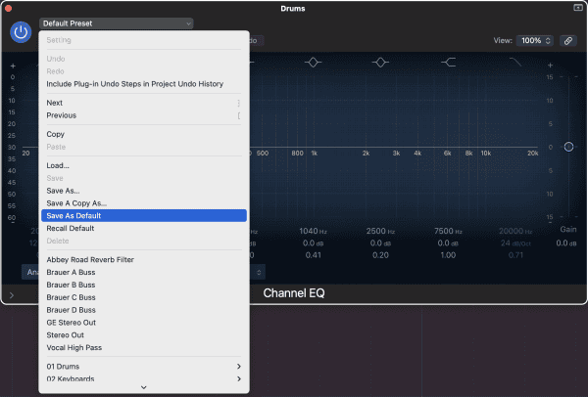Click the 7500 Hz frequency value
This screenshot has height=397, width=588.
tap(448, 231)
